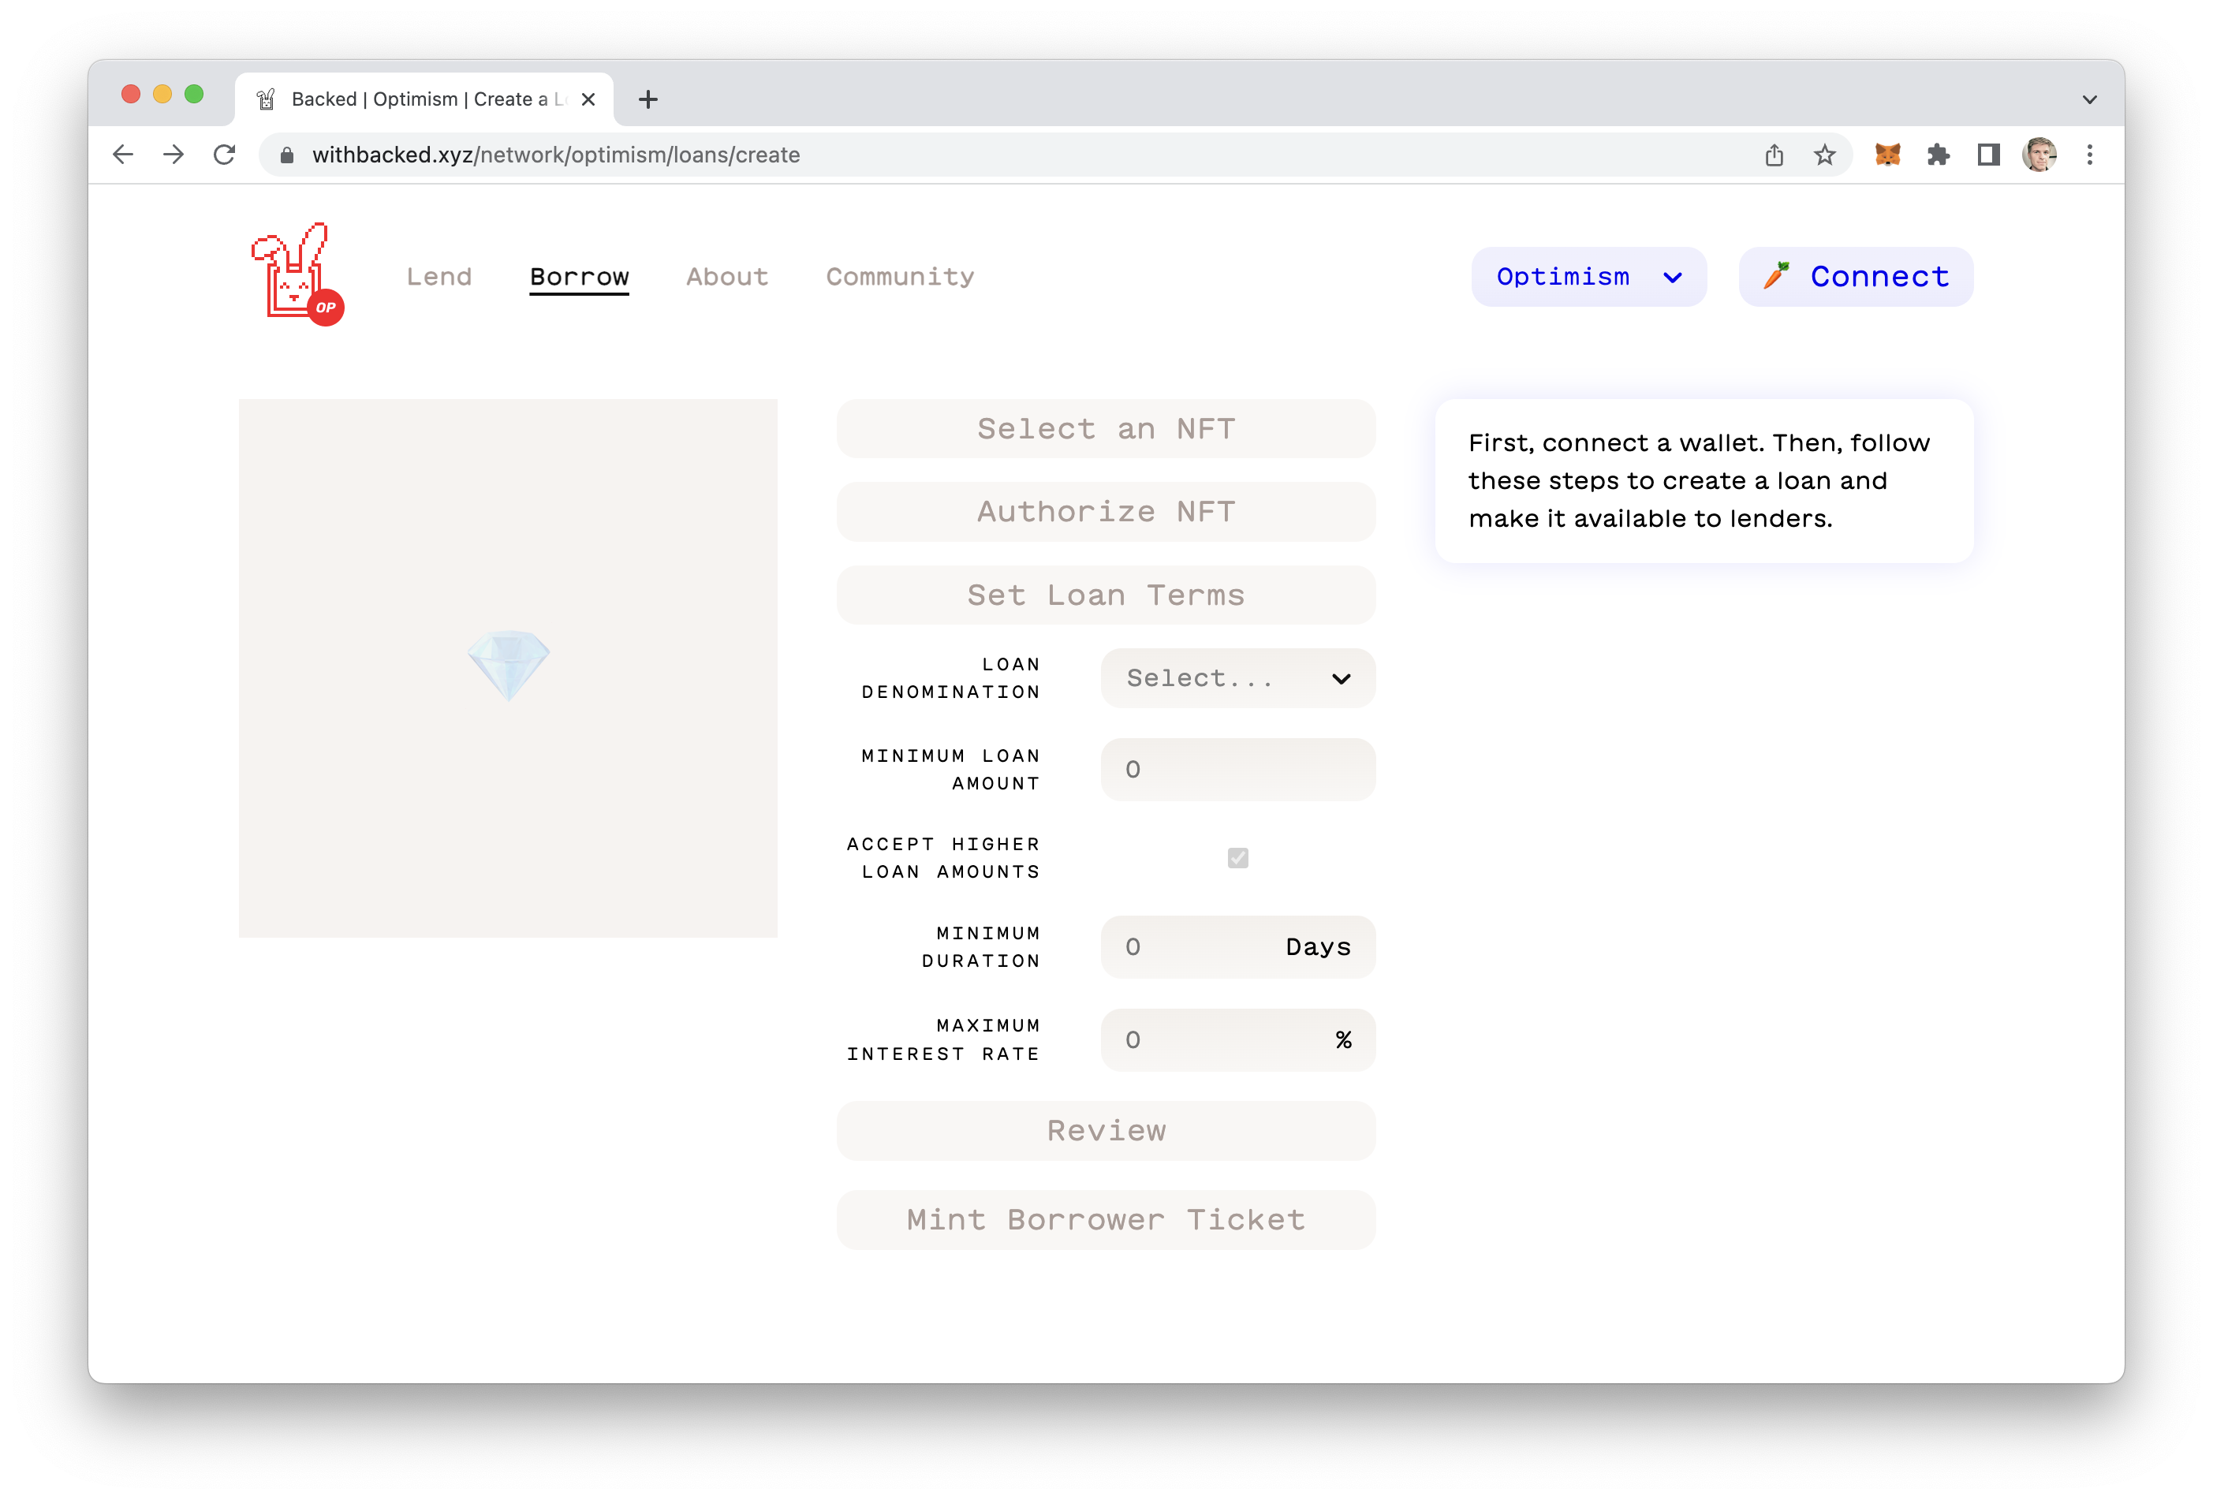Image resolution: width=2213 pixels, height=1500 pixels.
Task: Open the Extensions puzzle icon
Action: click(x=1937, y=155)
